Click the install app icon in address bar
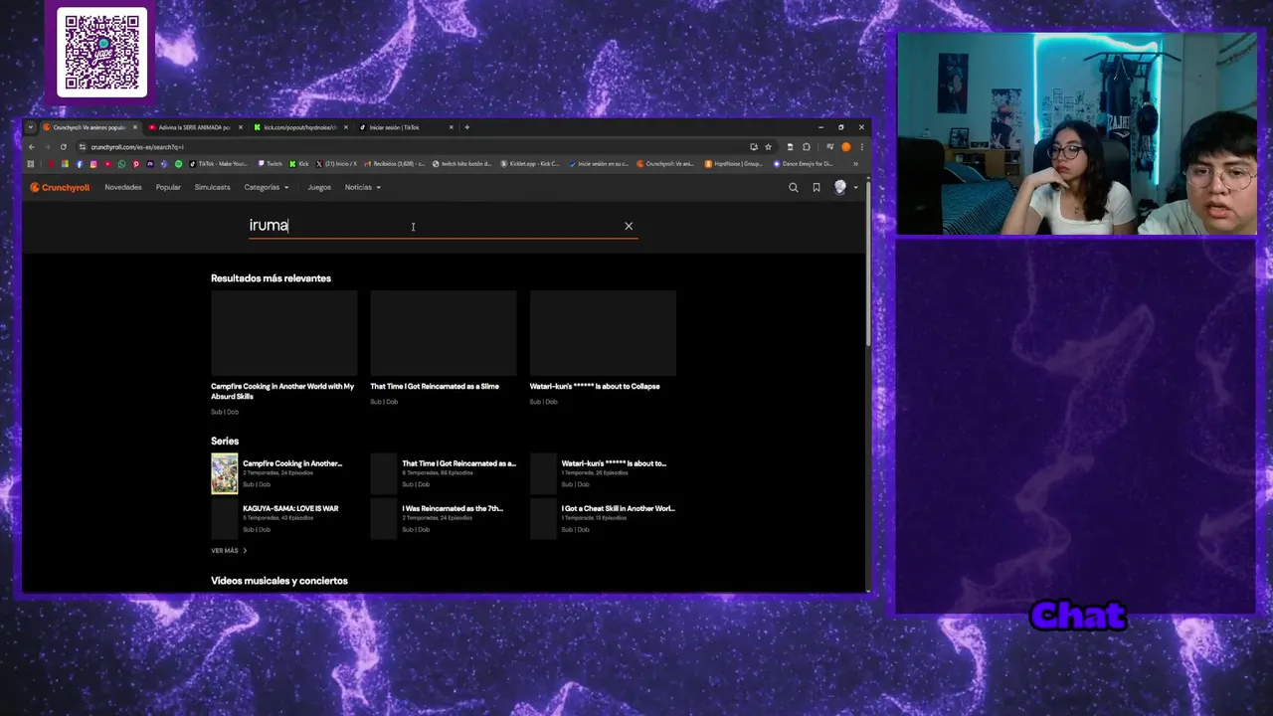Screen dimensions: 1273x716 click(x=753, y=147)
